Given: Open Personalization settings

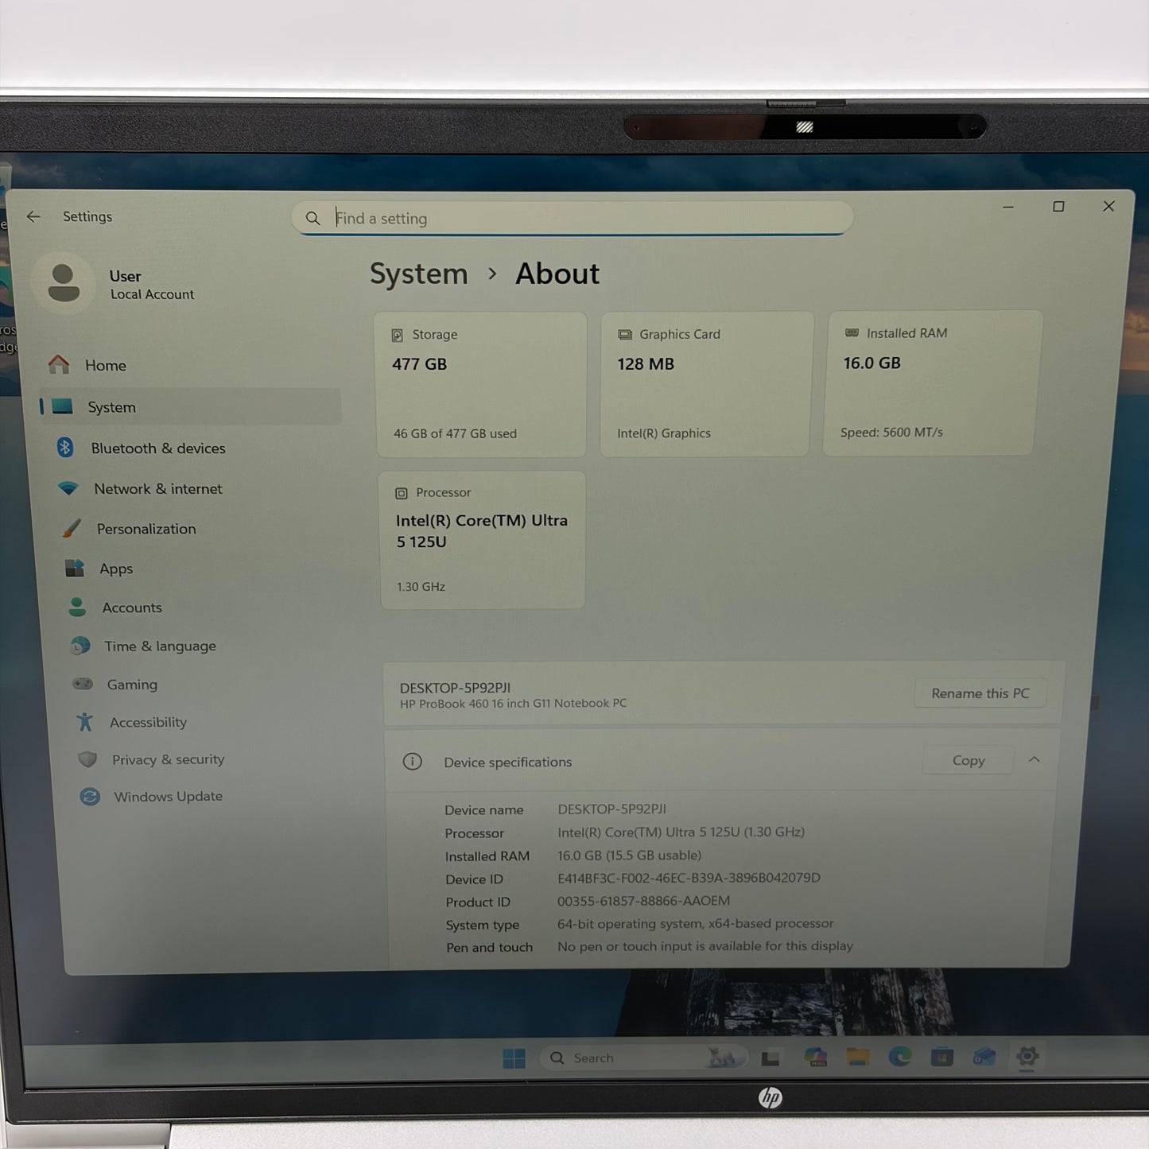Looking at the screenshot, I should (x=146, y=528).
